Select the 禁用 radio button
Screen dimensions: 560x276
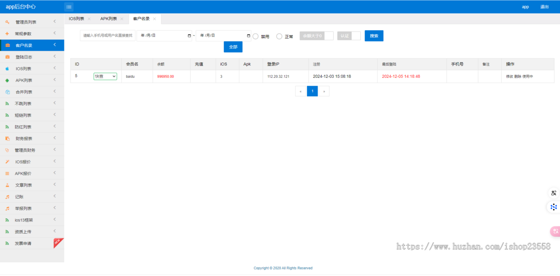pyautogui.click(x=255, y=36)
